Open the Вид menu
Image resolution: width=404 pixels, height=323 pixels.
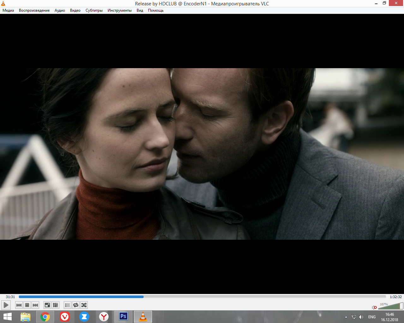click(140, 10)
